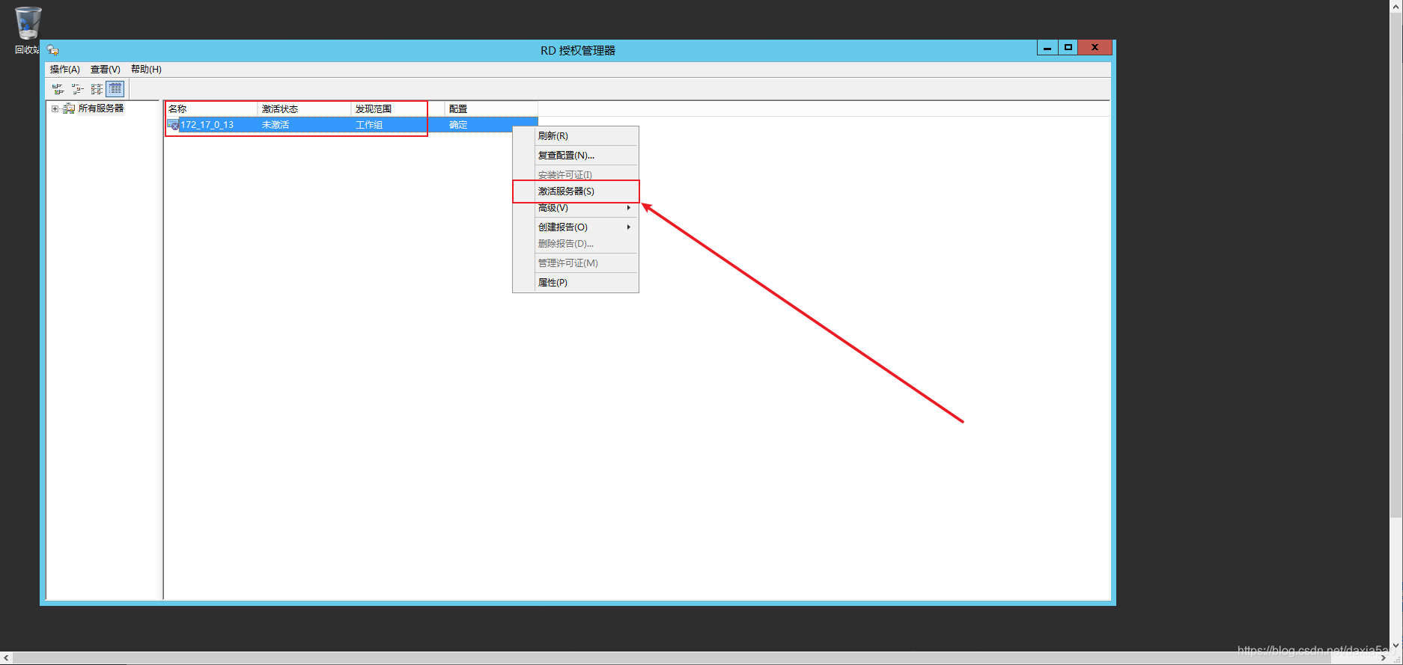Sort by the 配置 column header
Image resolution: width=1403 pixels, height=665 pixels.
(492, 109)
